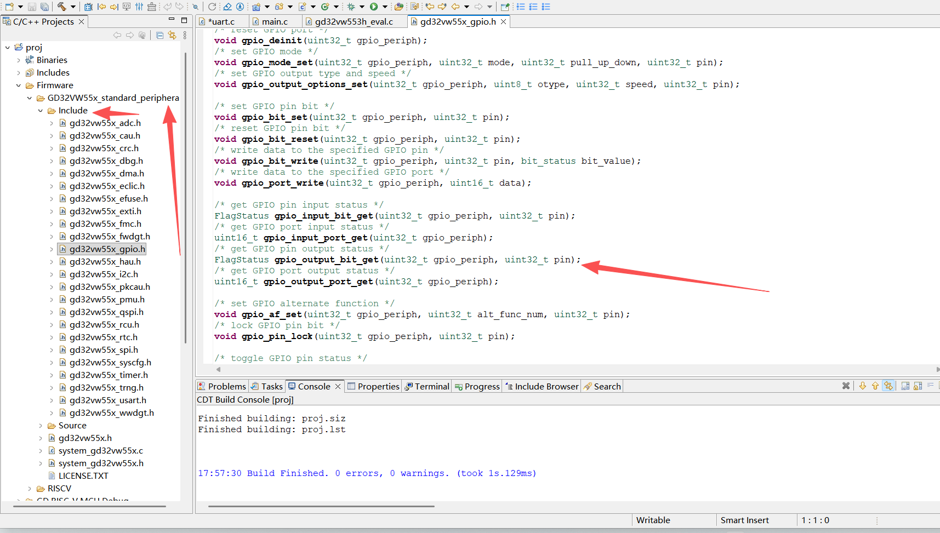Click the Console horizontal scrollbar
Viewport: 940px width, 533px height.
pyautogui.click(x=321, y=506)
